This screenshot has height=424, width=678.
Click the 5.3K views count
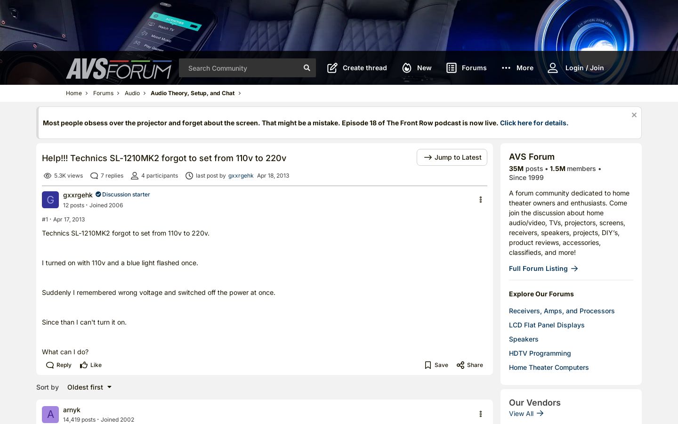[68, 176]
